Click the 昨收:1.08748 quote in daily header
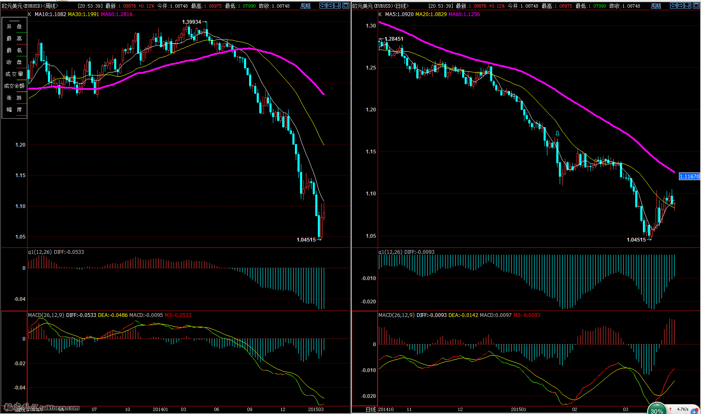Screen dimensions: 701x414 point(625,6)
